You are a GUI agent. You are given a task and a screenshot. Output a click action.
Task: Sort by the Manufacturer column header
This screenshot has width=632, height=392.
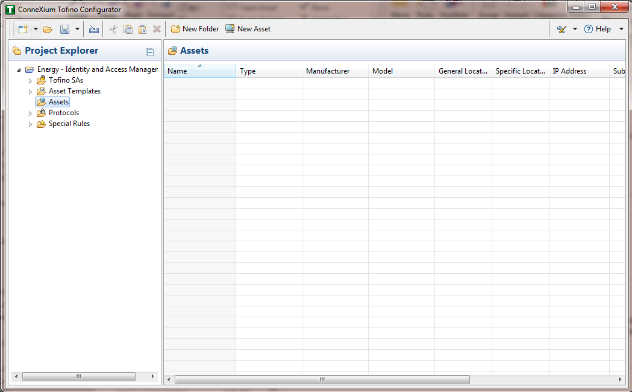(335, 71)
